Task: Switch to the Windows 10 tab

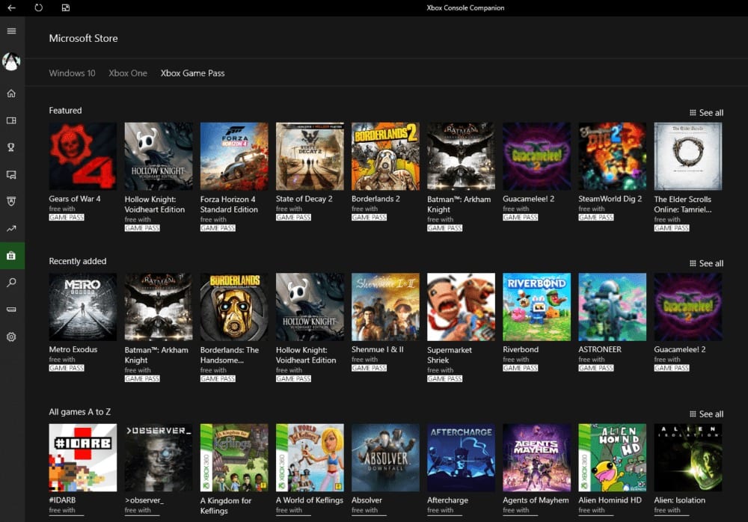Action: (x=72, y=73)
